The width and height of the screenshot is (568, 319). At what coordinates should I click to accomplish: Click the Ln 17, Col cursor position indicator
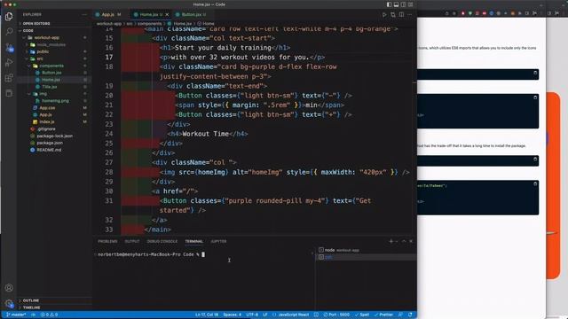point(207,315)
